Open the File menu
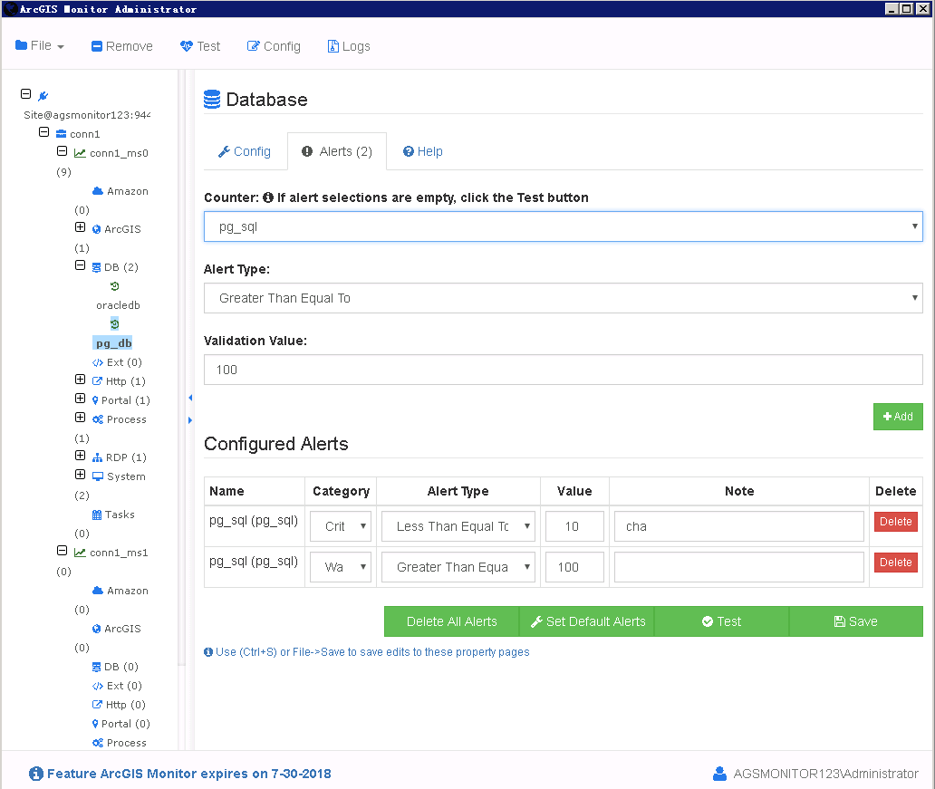The image size is (935, 789). [x=39, y=46]
